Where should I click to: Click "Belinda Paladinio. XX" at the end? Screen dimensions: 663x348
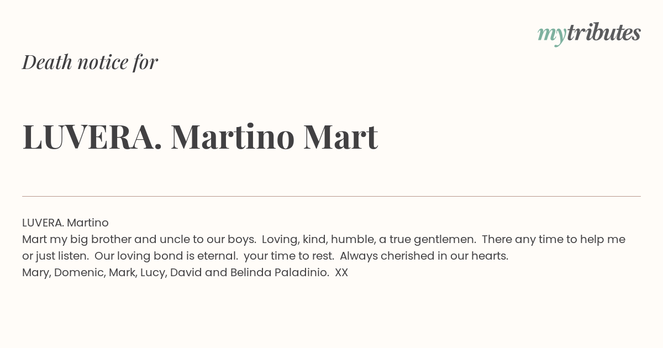[x=288, y=272]
